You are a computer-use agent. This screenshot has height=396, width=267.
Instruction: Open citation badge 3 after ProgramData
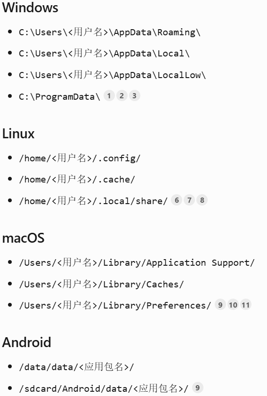(x=135, y=96)
